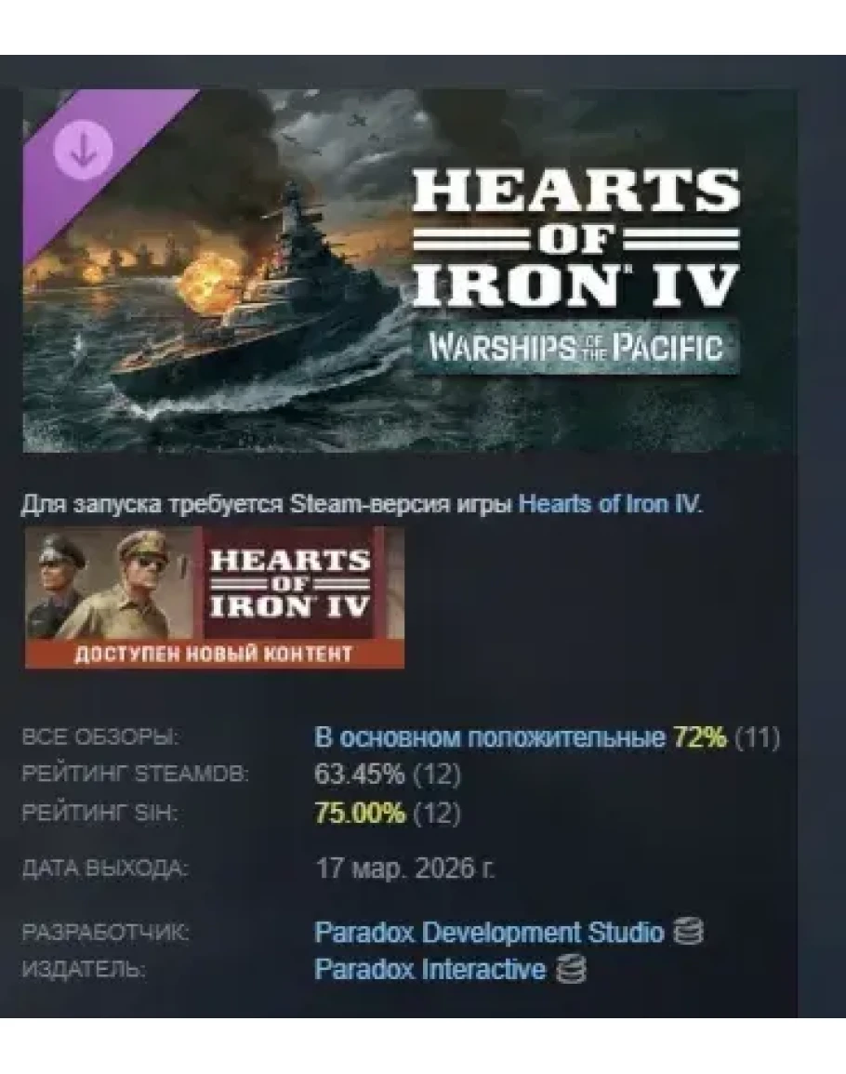
Task: Click the "Доступен новый контент" strip on the banner
Action: 215,654
